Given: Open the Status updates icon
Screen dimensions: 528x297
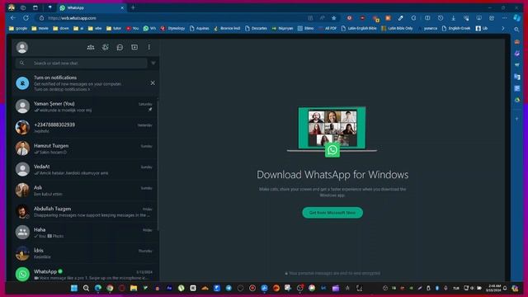Looking at the screenshot, I should [106, 47].
